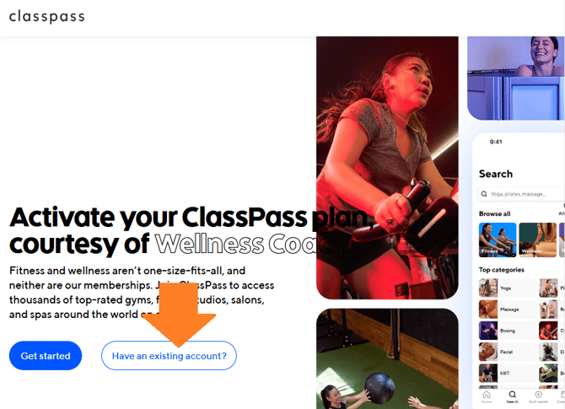
Task: Click the Yoga, pilates, massage search field
Action: point(521,194)
